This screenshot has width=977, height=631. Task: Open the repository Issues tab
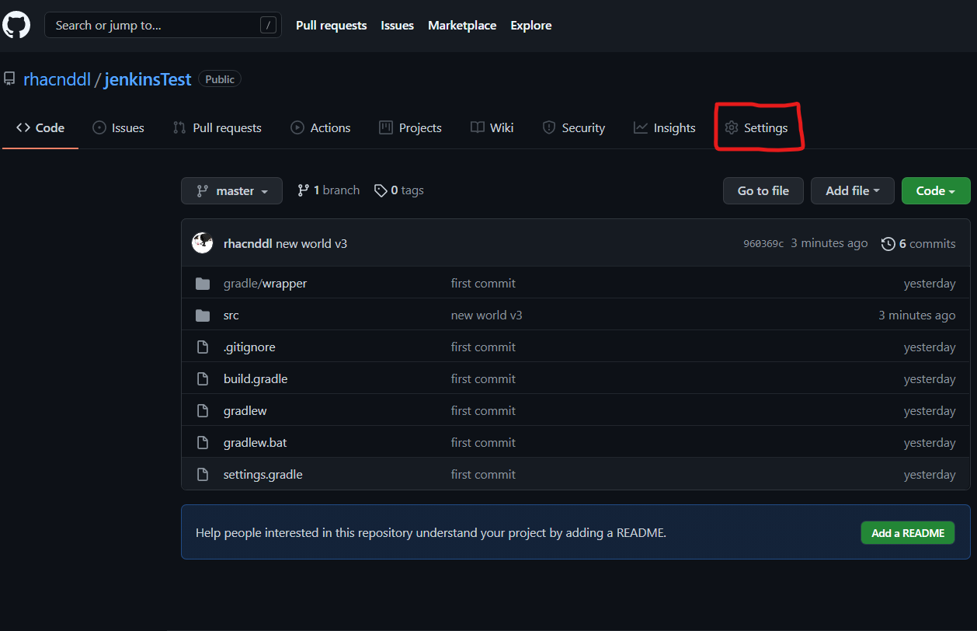[118, 127]
